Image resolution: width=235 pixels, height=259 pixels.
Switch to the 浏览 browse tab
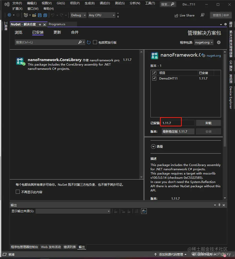[x=18, y=32]
